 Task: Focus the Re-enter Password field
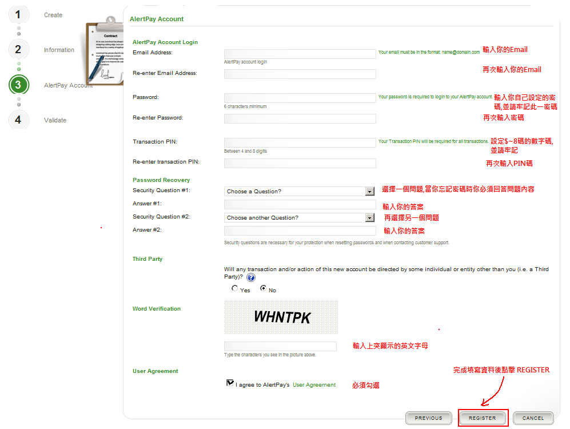(300, 118)
